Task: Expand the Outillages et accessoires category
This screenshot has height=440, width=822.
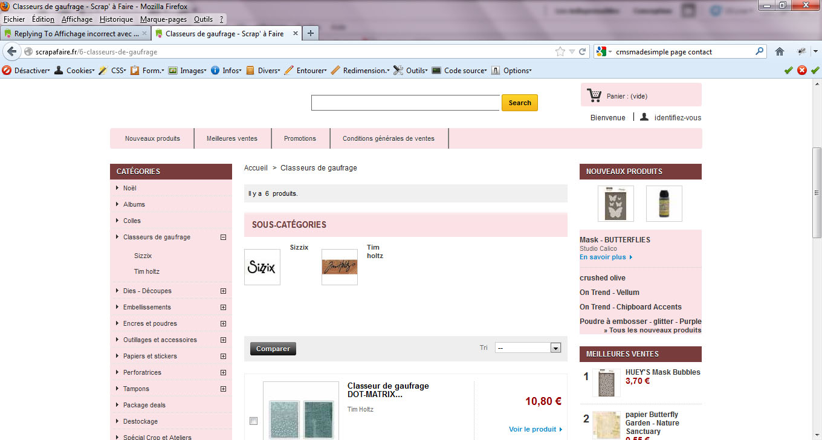Action: [223, 340]
